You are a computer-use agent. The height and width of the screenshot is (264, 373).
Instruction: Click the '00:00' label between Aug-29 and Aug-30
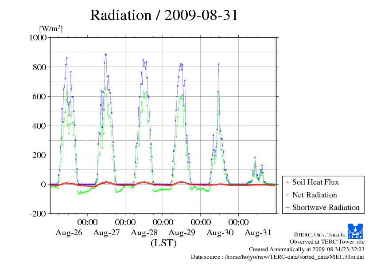click(x=201, y=222)
